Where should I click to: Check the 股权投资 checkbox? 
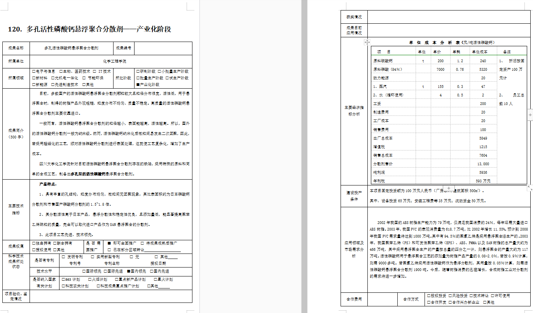[428, 296]
